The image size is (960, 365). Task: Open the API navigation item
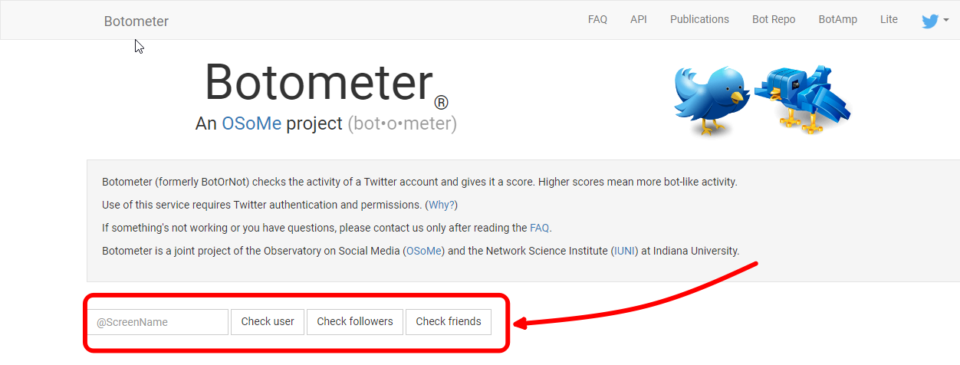click(x=639, y=20)
